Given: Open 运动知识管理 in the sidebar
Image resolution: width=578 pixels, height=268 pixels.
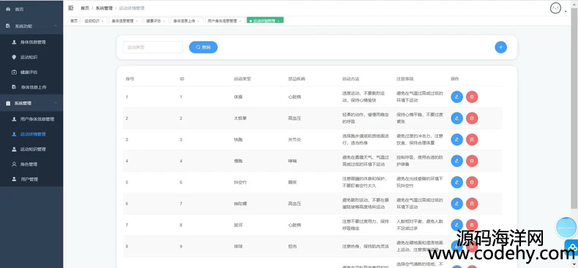Looking at the screenshot, I should [33, 150].
